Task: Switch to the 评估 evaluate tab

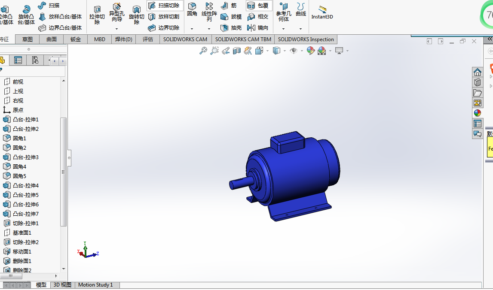Action: (148, 39)
